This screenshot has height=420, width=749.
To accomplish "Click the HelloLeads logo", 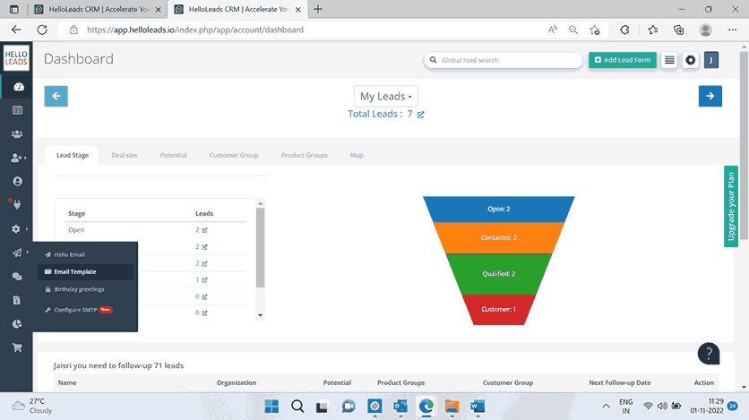I will pos(16,57).
